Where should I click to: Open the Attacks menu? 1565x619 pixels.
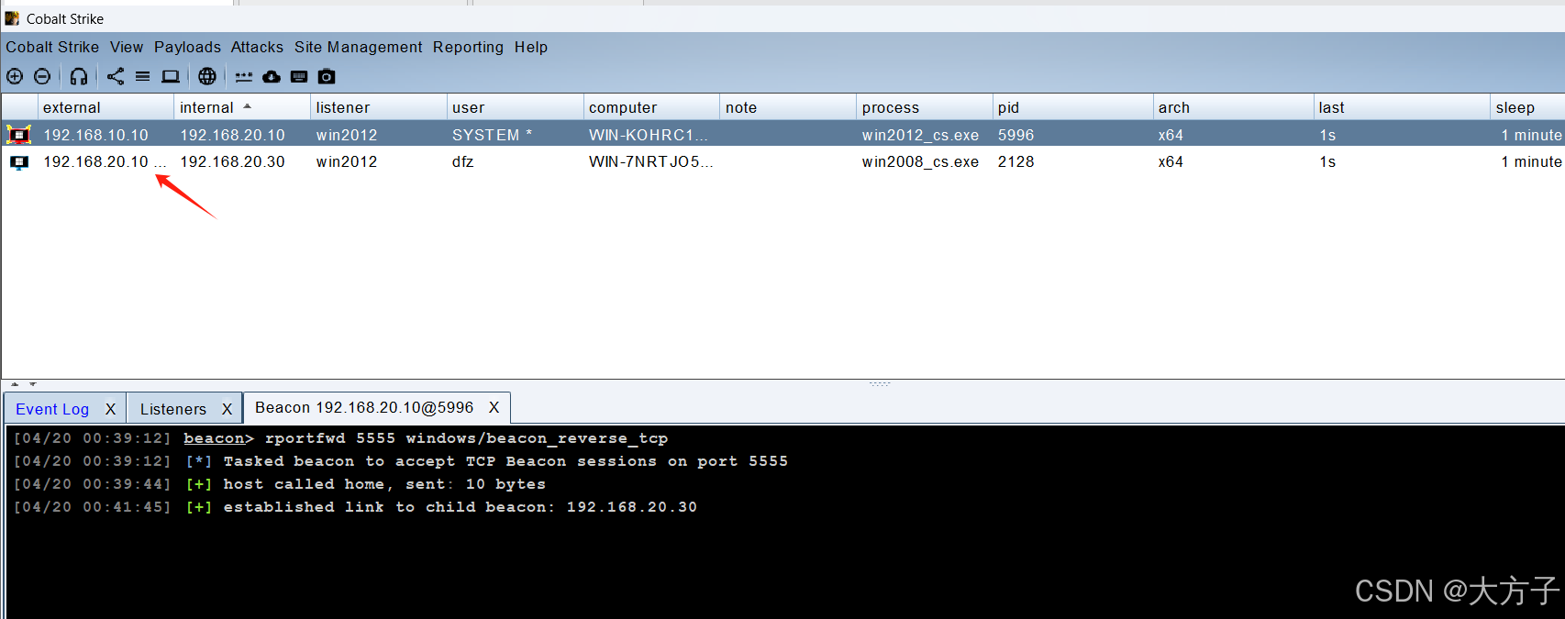coord(257,48)
